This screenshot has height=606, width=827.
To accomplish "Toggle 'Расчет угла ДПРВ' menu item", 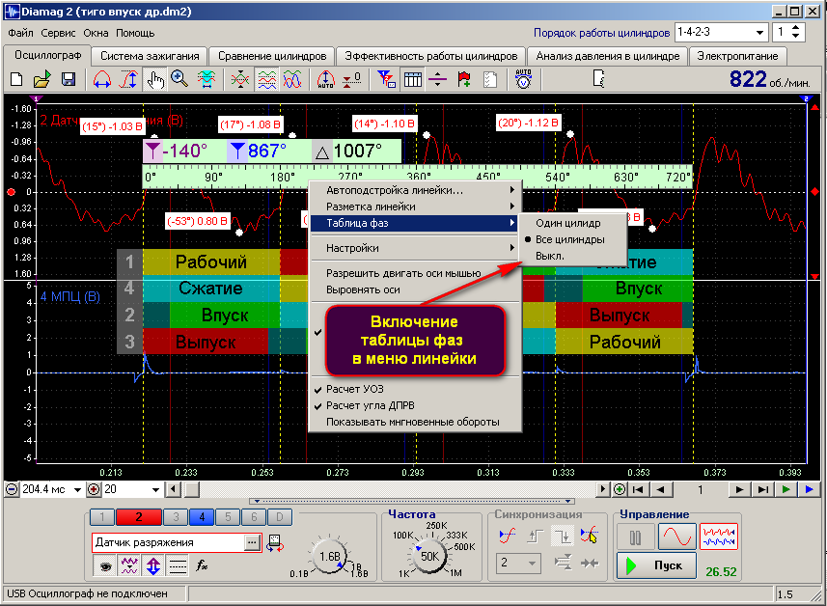I will coord(371,405).
